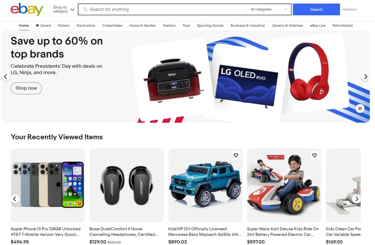375x245 pixels.
Task: Add Super Mario Kart to watchlist
Action: click(315, 155)
